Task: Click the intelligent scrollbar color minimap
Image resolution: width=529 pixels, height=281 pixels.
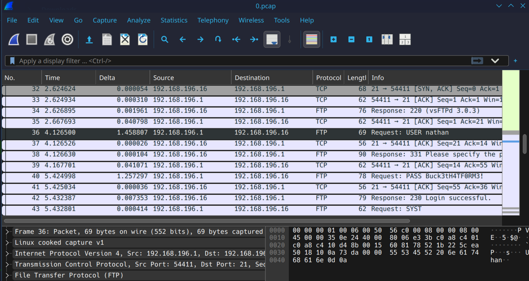Action: click(511, 143)
